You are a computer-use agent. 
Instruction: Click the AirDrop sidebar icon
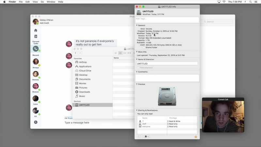(x=77, y=62)
